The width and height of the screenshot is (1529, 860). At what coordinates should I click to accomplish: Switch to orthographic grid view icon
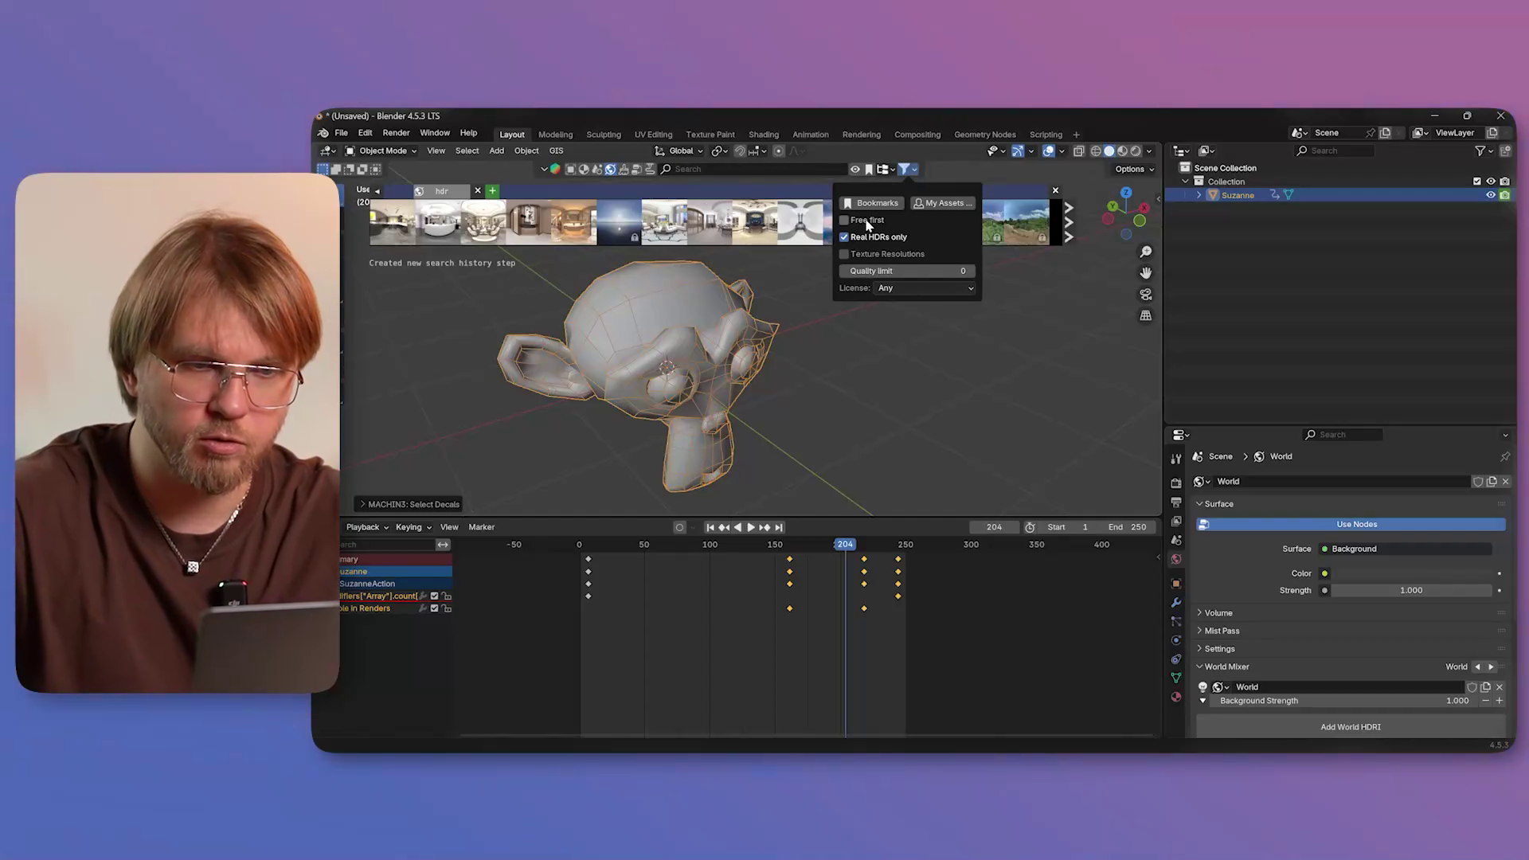click(x=1145, y=316)
